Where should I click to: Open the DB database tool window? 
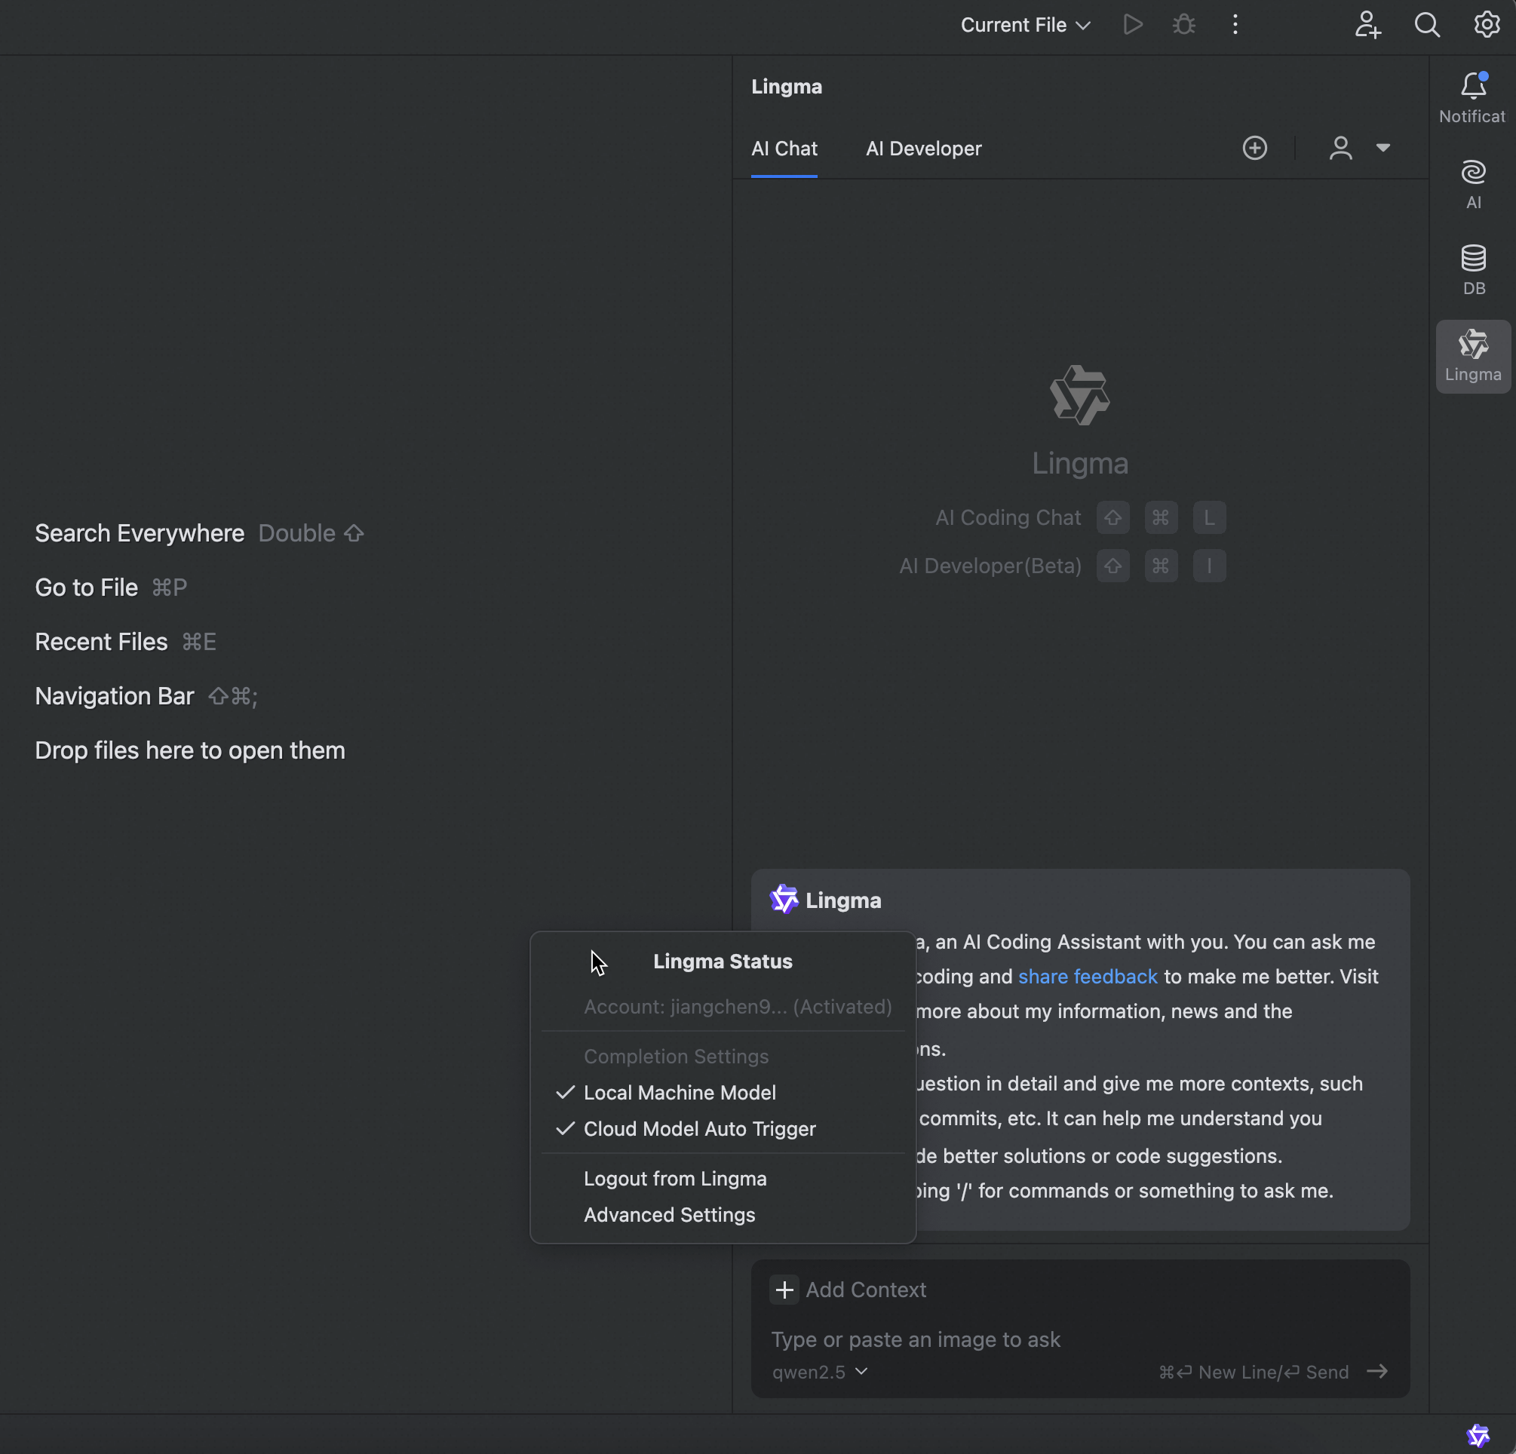coord(1474,270)
